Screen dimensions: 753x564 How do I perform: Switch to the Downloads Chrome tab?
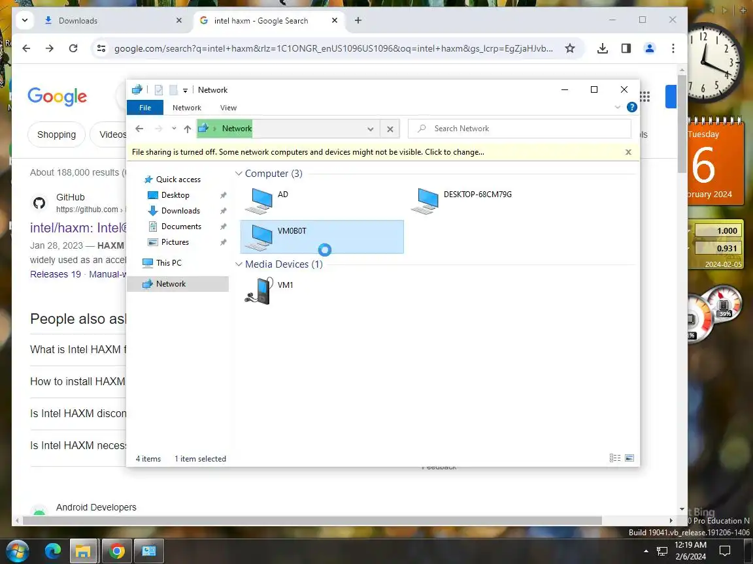coord(113,21)
